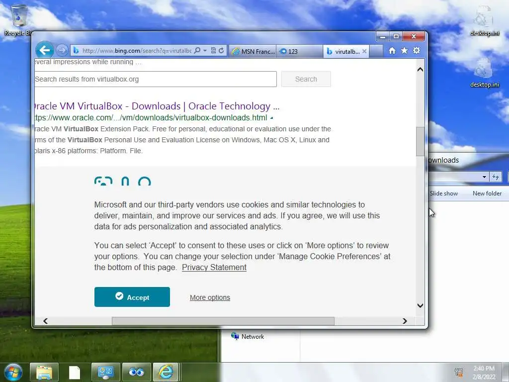Click the horizontal scrollbar right arrow

point(405,321)
